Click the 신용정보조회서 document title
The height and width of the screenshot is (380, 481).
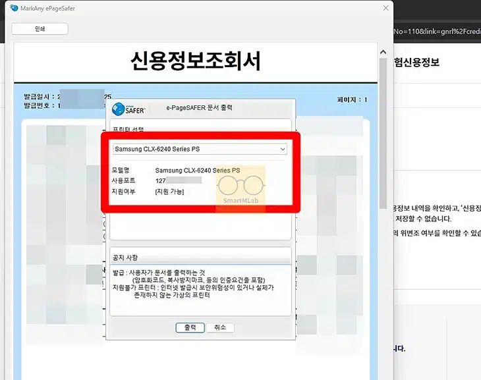pyautogui.click(x=196, y=61)
